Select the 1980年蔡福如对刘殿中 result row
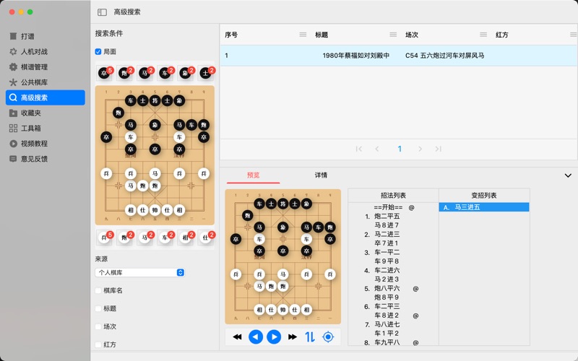Screen dimensions: 578x361 click(x=399, y=56)
